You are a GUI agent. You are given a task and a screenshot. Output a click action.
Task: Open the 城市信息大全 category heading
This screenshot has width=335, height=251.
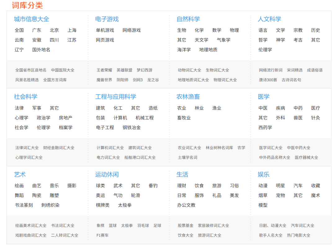pyautogui.click(x=31, y=19)
